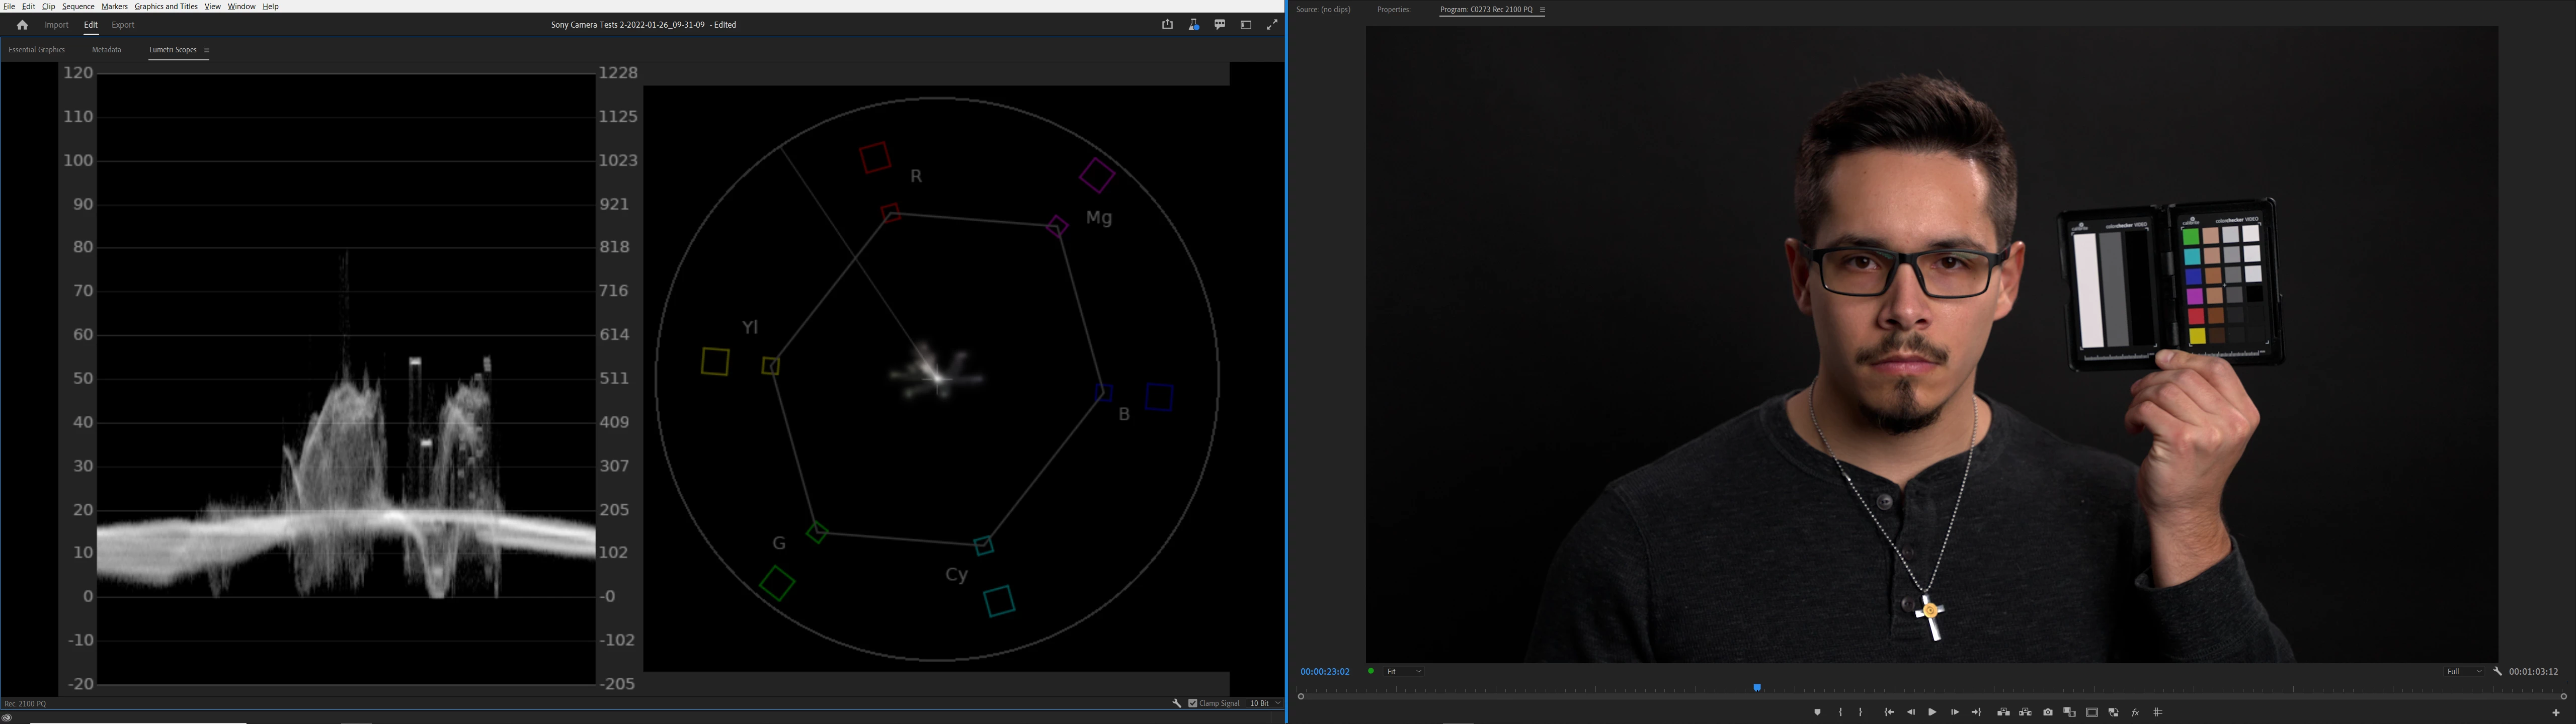Uncheck the Clamp Signal checkbox
Screen dimensions: 2576x724
1192,703
